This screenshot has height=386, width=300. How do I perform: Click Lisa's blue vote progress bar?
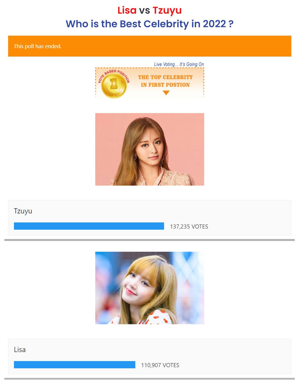(x=75, y=365)
